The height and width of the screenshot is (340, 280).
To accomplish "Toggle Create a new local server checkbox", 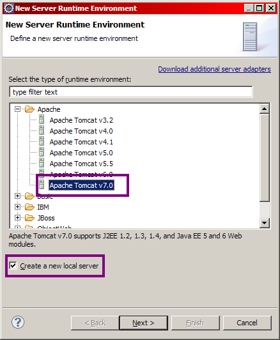I will pos(13,265).
